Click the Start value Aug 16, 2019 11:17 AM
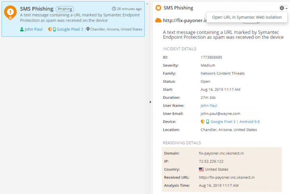Viewport: 290px width, 194px height. (x=220, y=90)
